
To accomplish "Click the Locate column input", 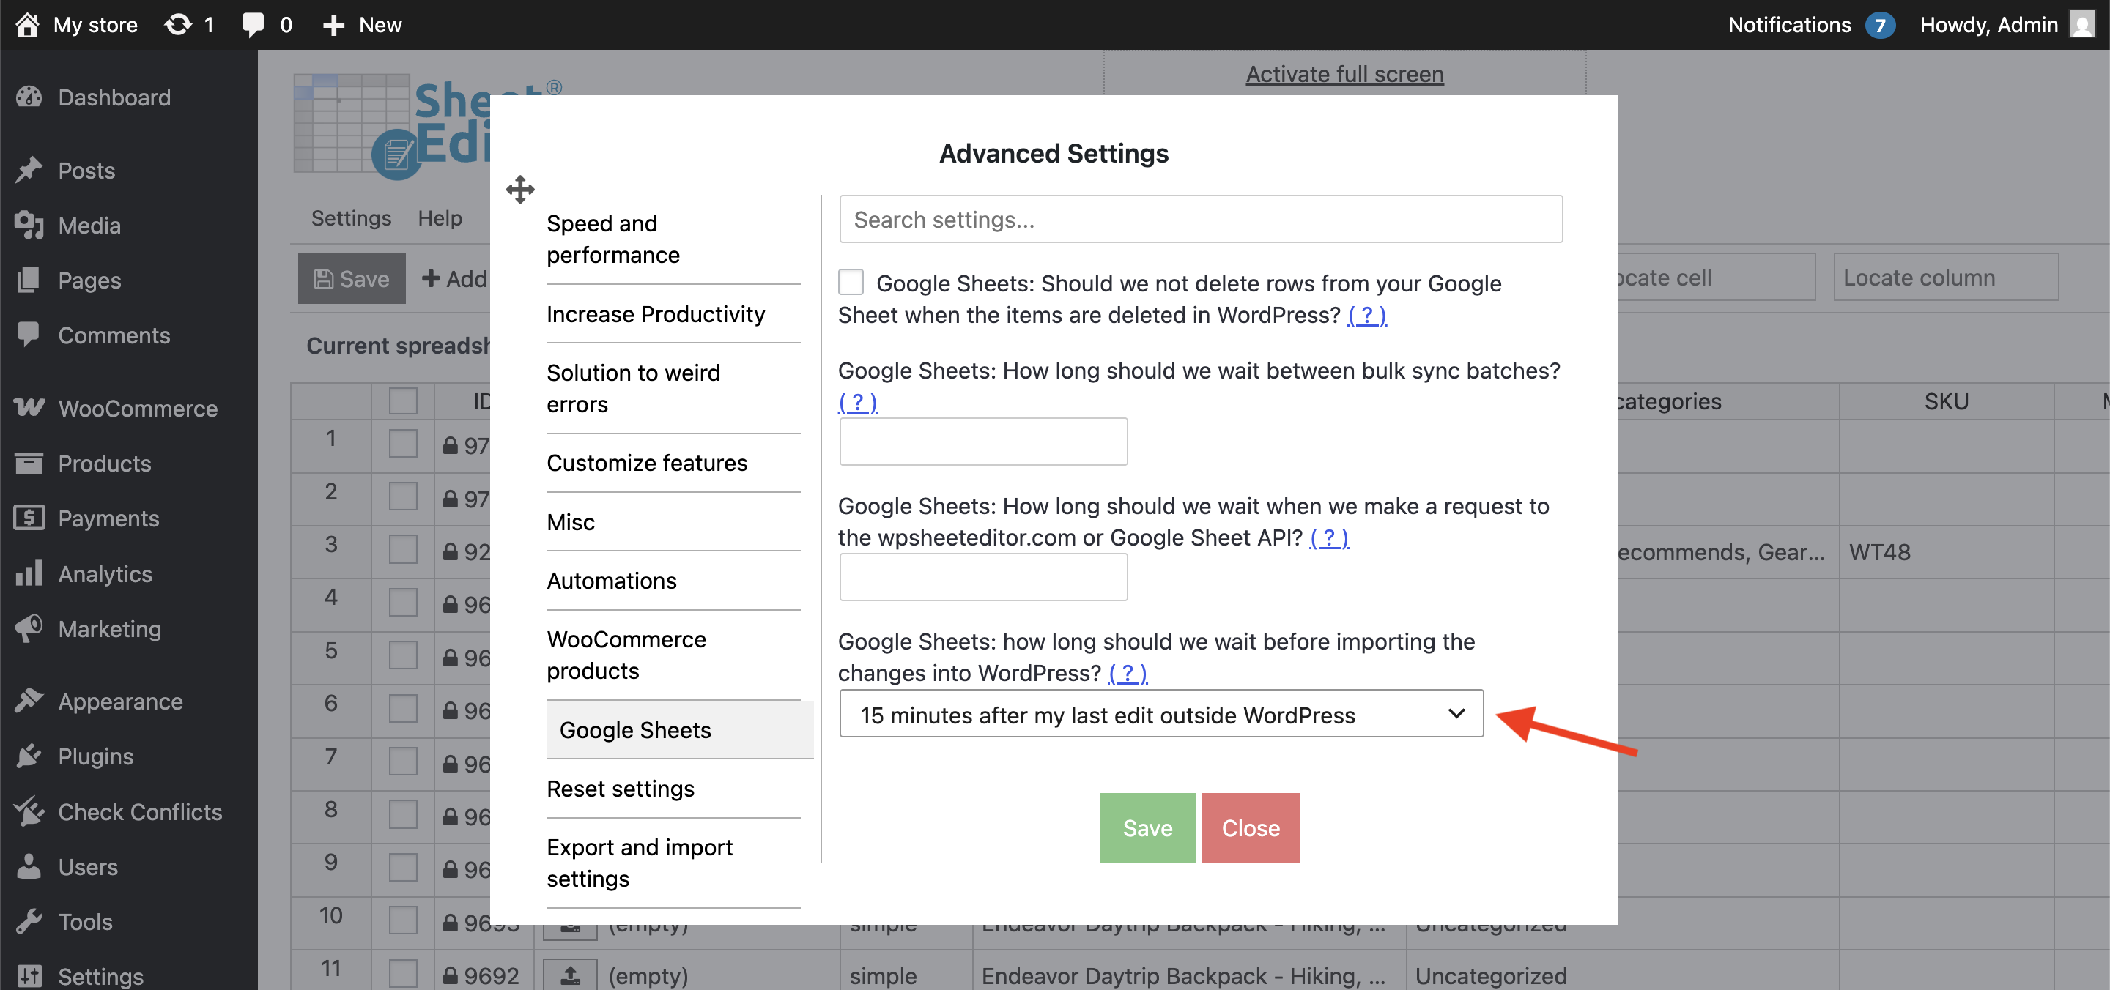I will pos(1945,278).
